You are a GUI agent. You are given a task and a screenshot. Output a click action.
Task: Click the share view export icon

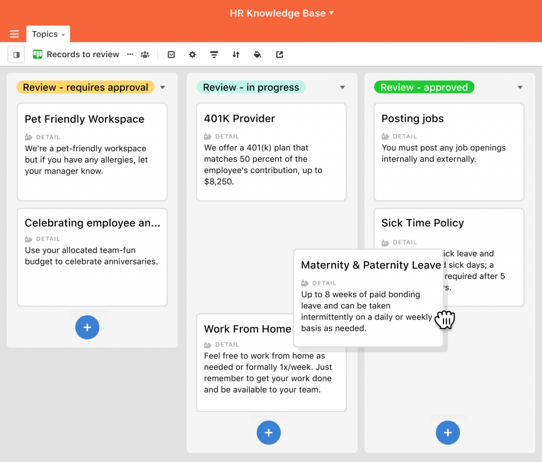pos(279,55)
